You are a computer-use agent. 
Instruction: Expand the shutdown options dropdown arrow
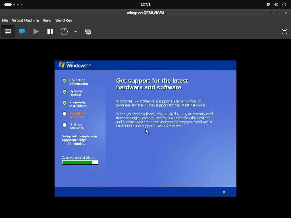tap(76, 32)
